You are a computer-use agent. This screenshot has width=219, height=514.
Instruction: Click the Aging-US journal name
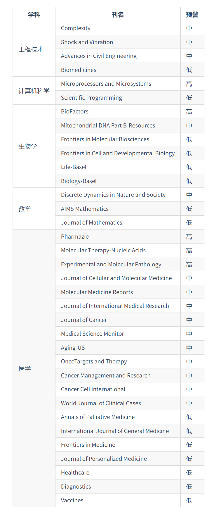tap(73, 348)
